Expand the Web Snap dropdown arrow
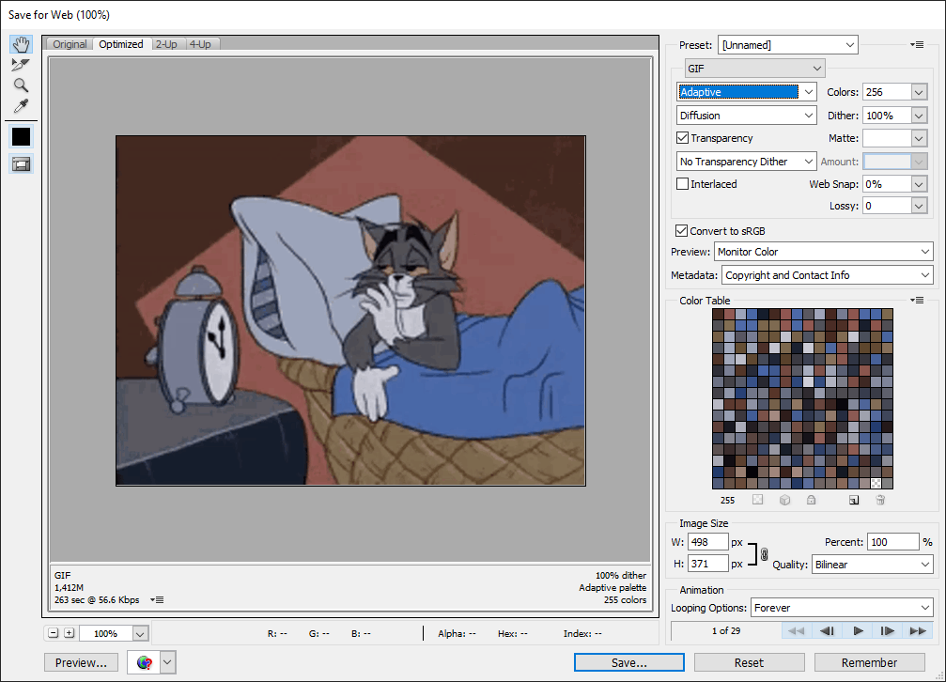946x682 pixels. click(919, 184)
